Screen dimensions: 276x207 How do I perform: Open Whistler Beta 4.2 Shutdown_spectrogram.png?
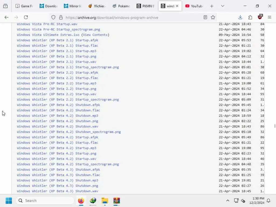(69, 132)
